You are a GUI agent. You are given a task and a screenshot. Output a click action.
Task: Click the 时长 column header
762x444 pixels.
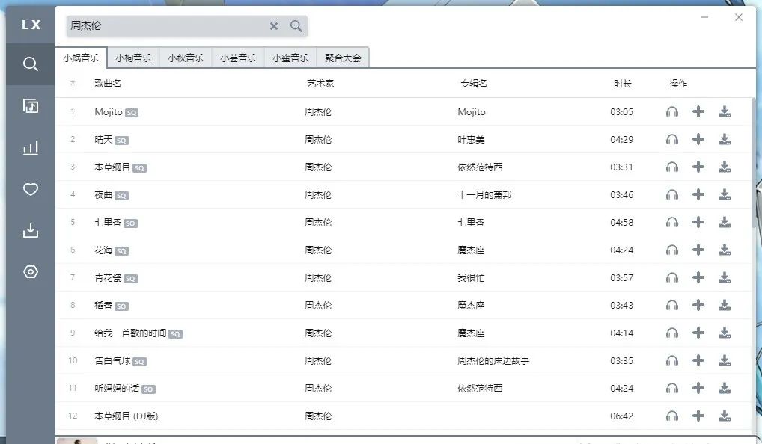point(623,84)
